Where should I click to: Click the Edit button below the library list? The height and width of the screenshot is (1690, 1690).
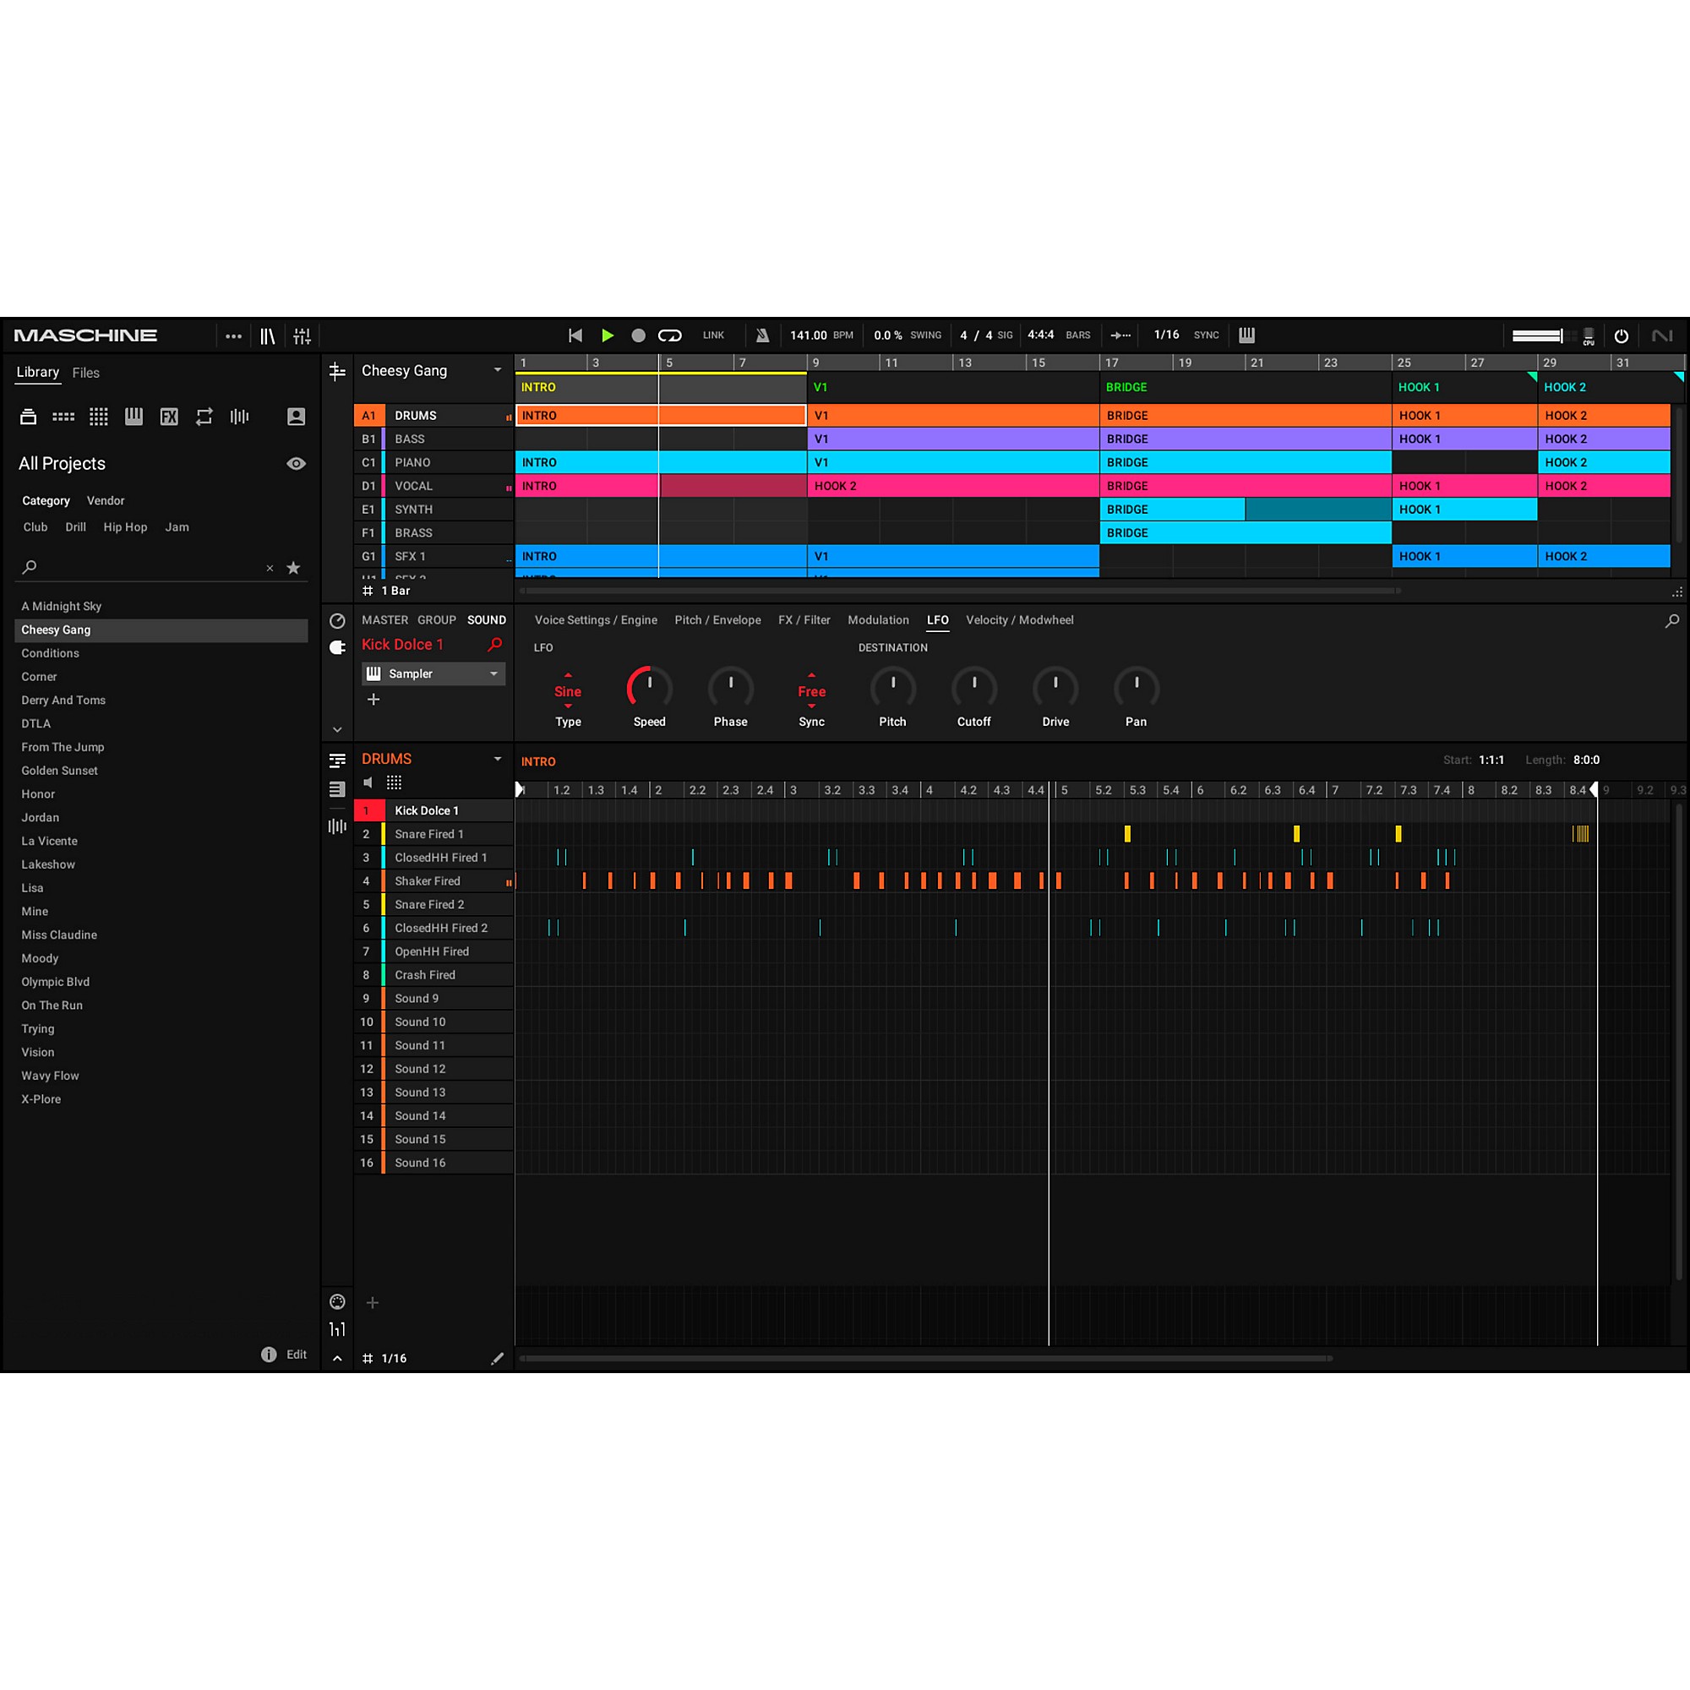point(297,1354)
